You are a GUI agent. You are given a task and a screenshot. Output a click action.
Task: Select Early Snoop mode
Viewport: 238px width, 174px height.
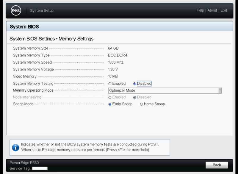110,104
